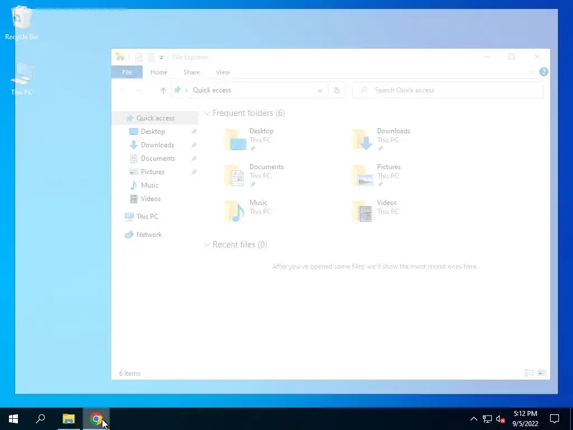Image resolution: width=573 pixels, height=430 pixels.
Task: Switch to the Home ribbon tab
Action: coord(158,72)
